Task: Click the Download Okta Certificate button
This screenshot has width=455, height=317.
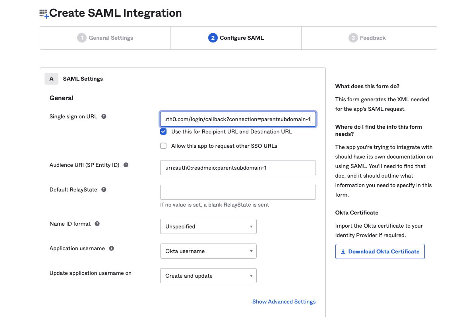Action: coord(380,251)
